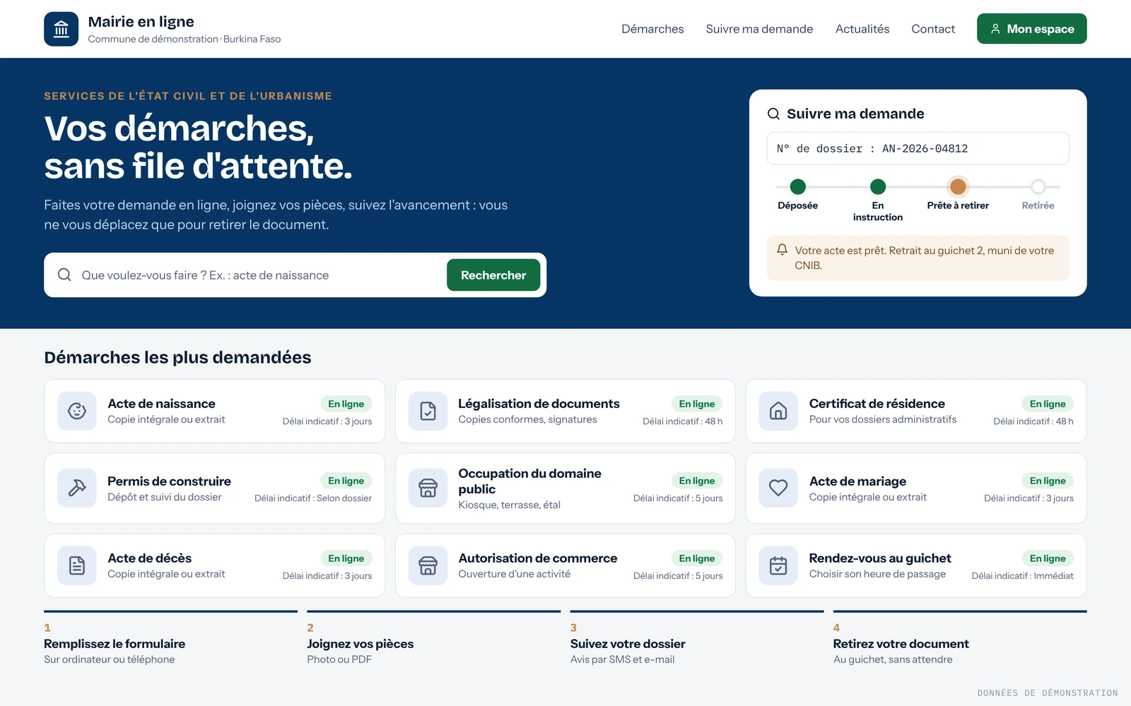Click the shop icon for Occupation du domaine public
The width and height of the screenshot is (1131, 706).
[x=428, y=488]
